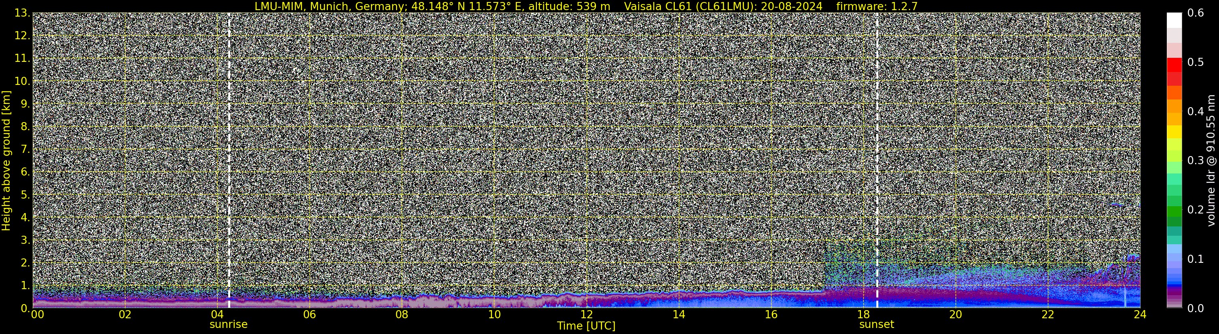Screen dimensions: 1219x334
Task: Click height axis tick label 6.
Action: point(25,172)
